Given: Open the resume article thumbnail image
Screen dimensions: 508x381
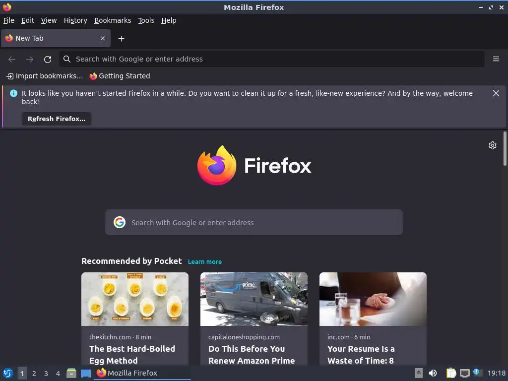Looking at the screenshot, I should click(x=373, y=299).
